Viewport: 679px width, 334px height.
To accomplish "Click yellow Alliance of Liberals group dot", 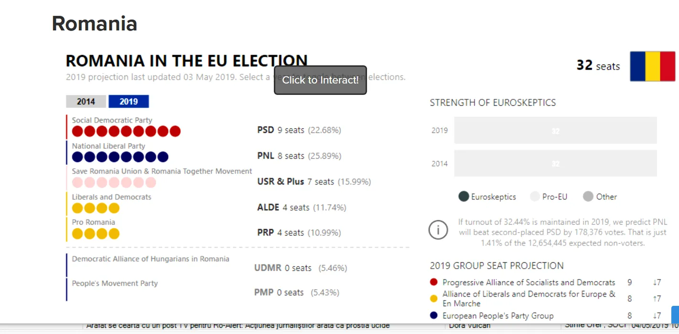I will [x=434, y=299].
